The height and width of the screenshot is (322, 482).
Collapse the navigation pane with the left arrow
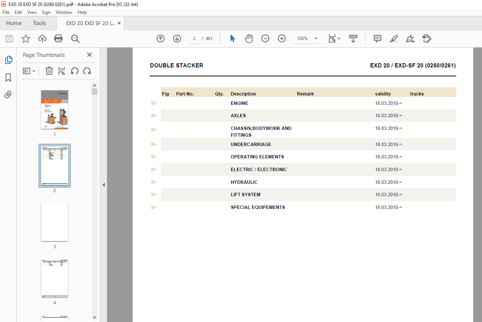(x=104, y=185)
